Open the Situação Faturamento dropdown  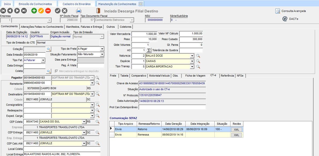pos(102,54)
